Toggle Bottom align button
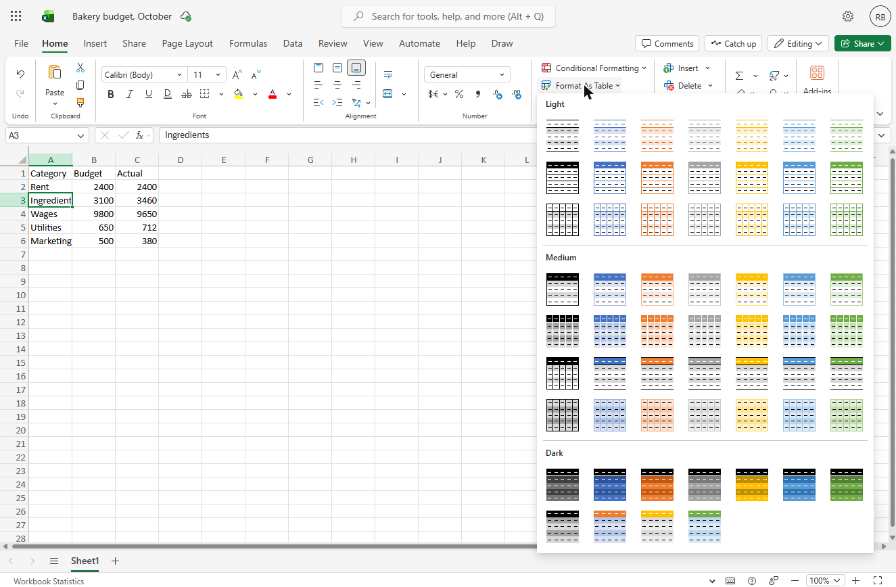 coord(356,68)
